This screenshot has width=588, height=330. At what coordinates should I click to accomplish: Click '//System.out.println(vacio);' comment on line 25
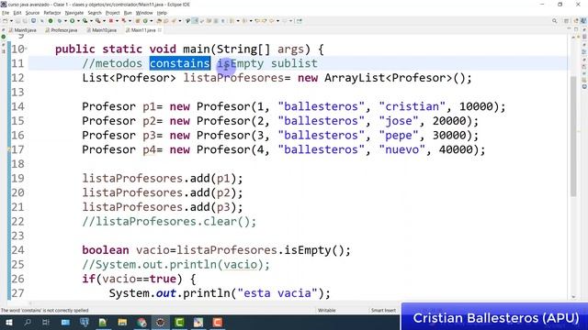point(175,265)
